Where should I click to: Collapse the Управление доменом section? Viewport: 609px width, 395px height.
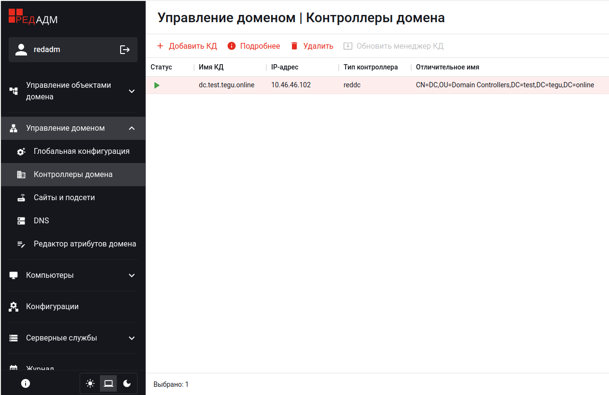pyautogui.click(x=132, y=128)
